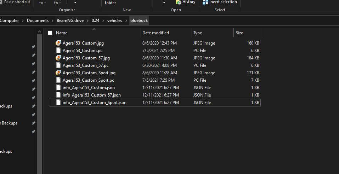The image size is (339, 174).
Task: Navigate to the Documents breadcrumb
Action: (38, 21)
